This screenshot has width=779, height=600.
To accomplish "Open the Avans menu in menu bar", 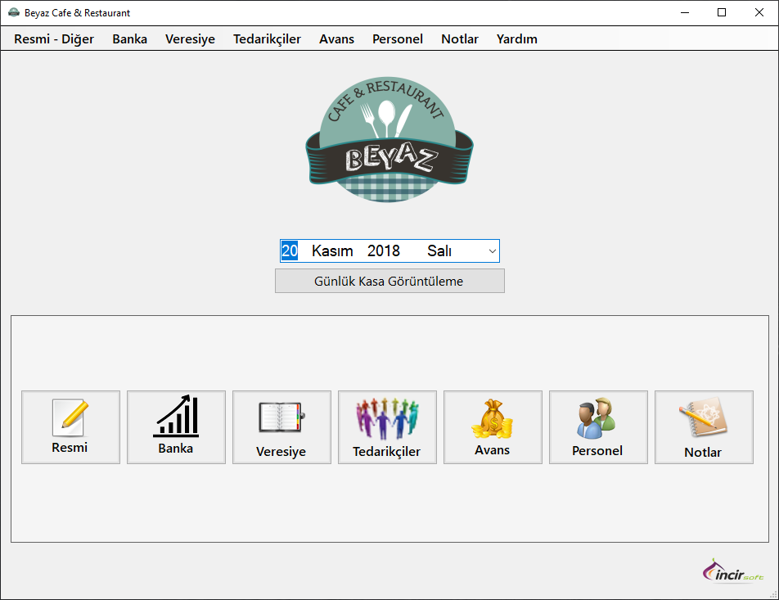I will click(337, 38).
